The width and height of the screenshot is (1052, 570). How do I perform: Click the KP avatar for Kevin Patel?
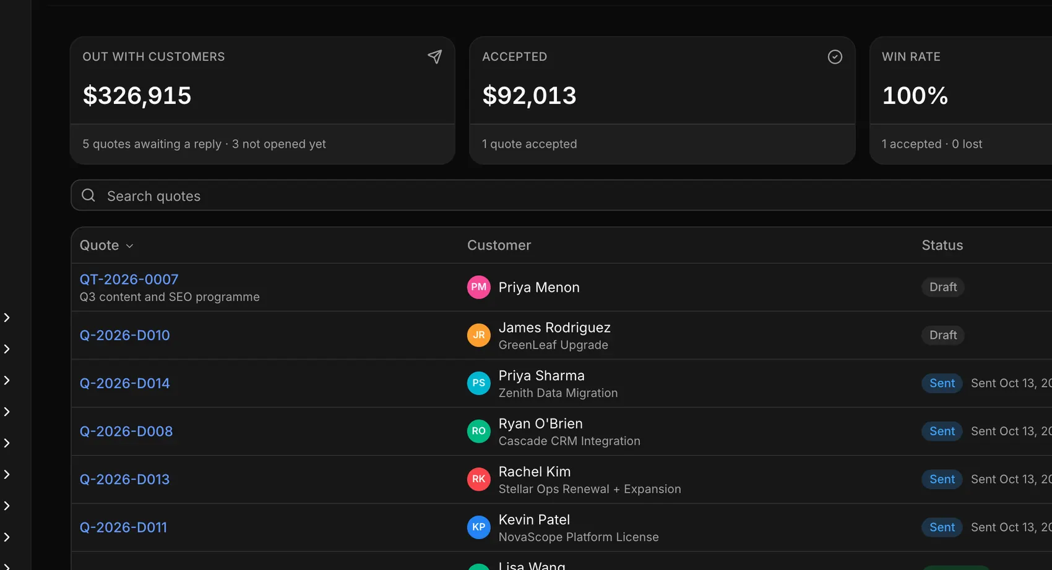click(x=478, y=527)
